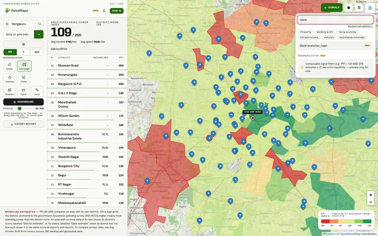Click the INCOME/MO column header
Viewport: 378px width, 236px height.
[101, 58]
